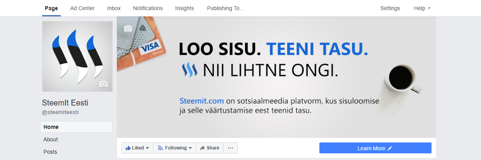481x160 pixels.
Task: Click the camera icon on the cover photo
Action: coord(128,28)
